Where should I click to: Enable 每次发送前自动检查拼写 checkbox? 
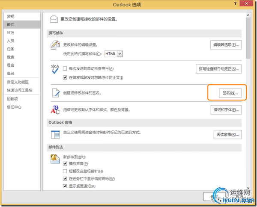point(65,68)
